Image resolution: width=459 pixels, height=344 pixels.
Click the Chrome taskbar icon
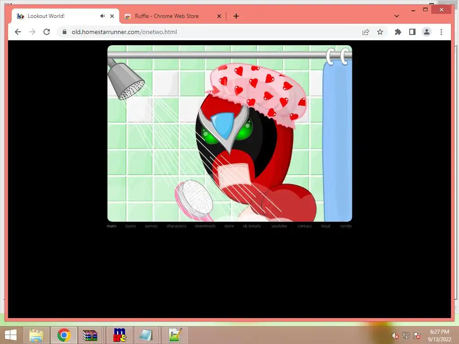pos(64,335)
